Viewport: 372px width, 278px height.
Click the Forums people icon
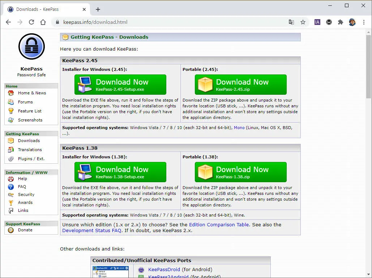[x=11, y=102]
